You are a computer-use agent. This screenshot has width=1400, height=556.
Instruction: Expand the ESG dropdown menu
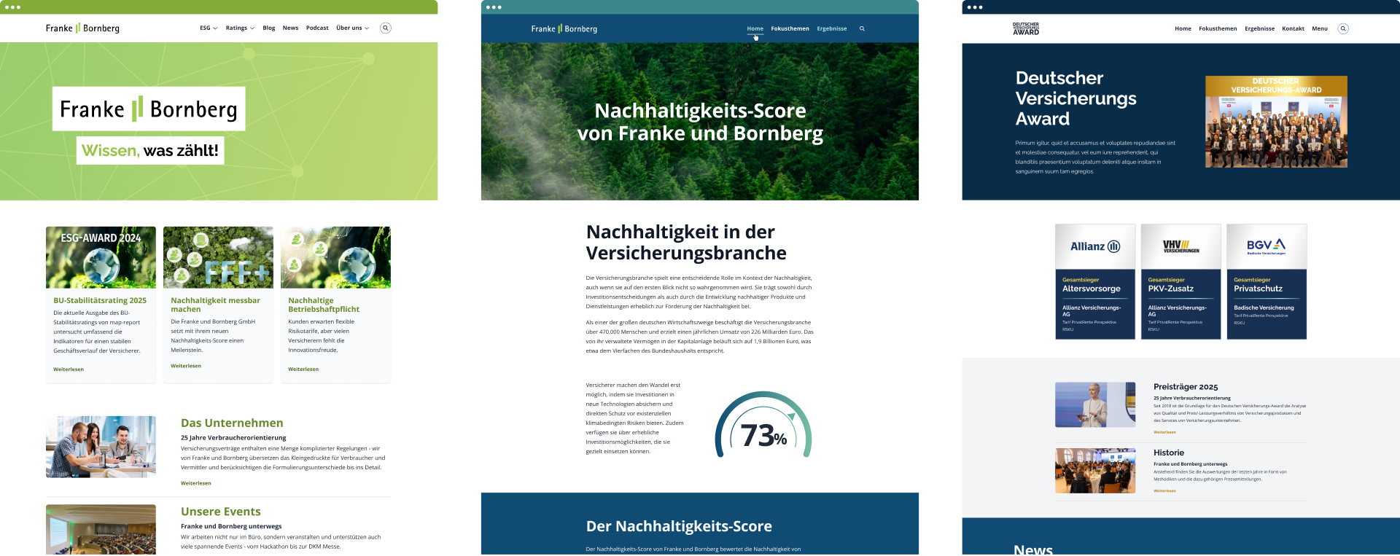(x=209, y=28)
